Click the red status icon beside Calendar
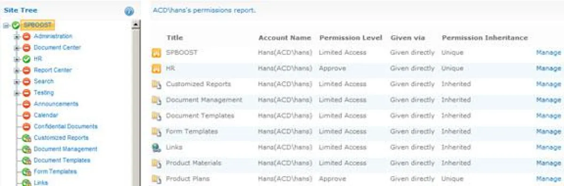This screenshot has width=564, height=186. click(x=26, y=116)
